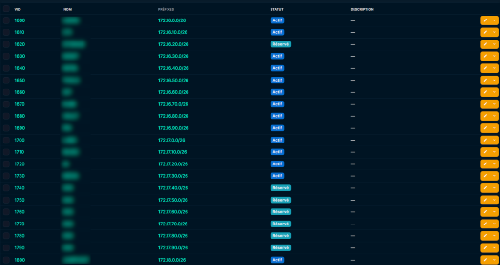The image size is (500, 265).
Task: Edit VLAN 1780 with the pencil icon
Action: coord(486,236)
